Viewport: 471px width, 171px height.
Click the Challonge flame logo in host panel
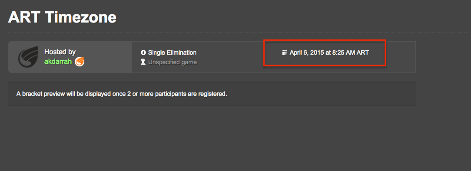point(28,57)
